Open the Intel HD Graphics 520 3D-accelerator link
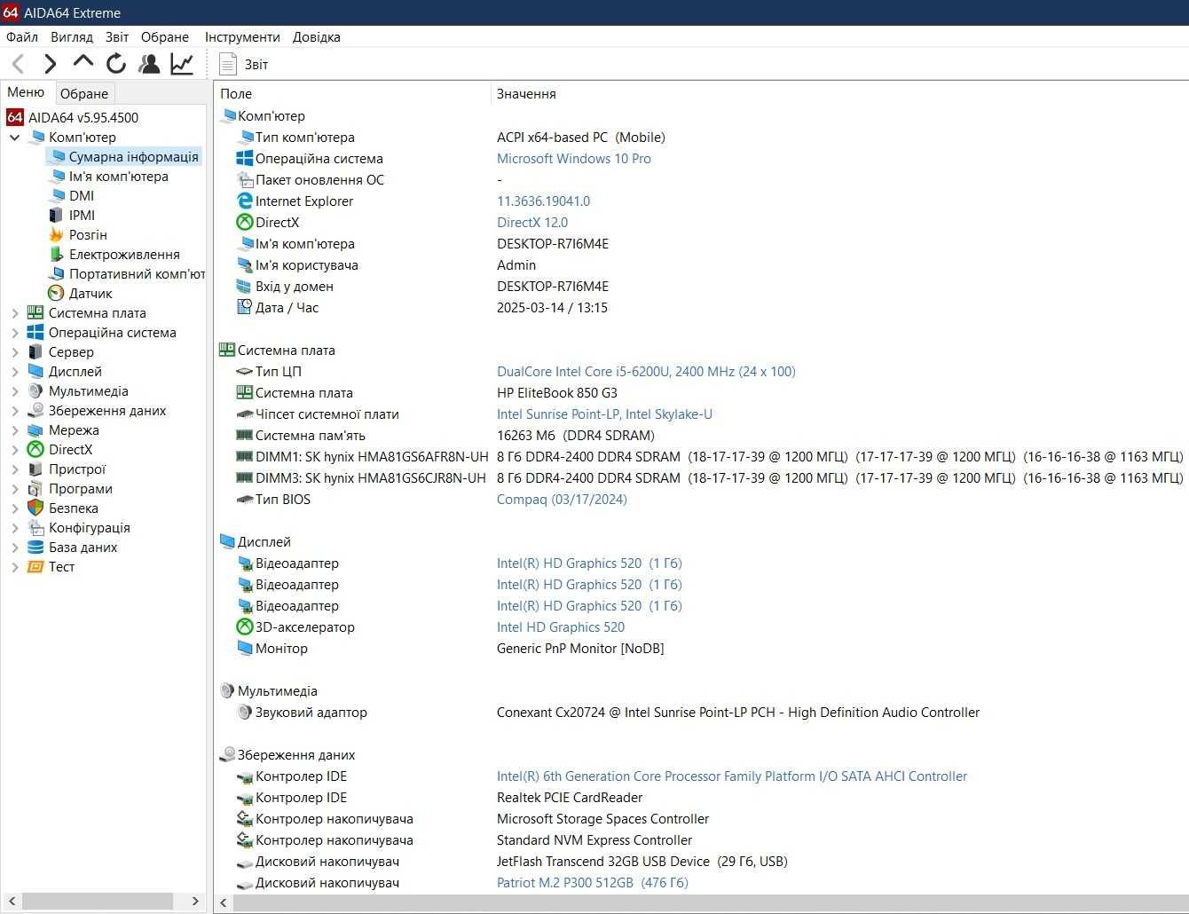The height and width of the screenshot is (914, 1189). tap(561, 627)
